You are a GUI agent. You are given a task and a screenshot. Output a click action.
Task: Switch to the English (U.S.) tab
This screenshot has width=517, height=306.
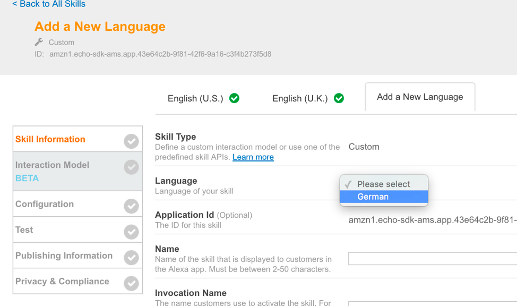(195, 98)
